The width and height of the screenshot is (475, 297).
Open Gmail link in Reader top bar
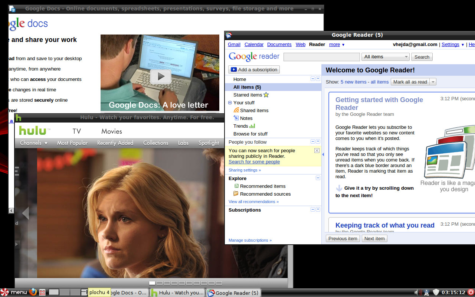point(234,45)
